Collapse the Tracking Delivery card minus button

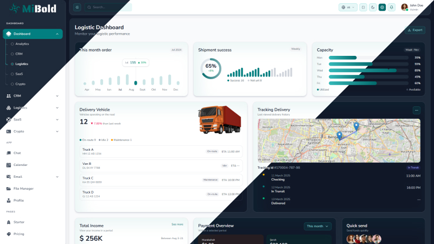(x=416, y=111)
